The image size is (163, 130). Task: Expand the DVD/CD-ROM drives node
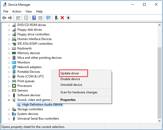tap(9, 25)
